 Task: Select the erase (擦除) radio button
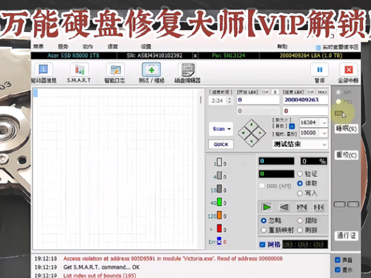pyautogui.click(x=300, y=220)
